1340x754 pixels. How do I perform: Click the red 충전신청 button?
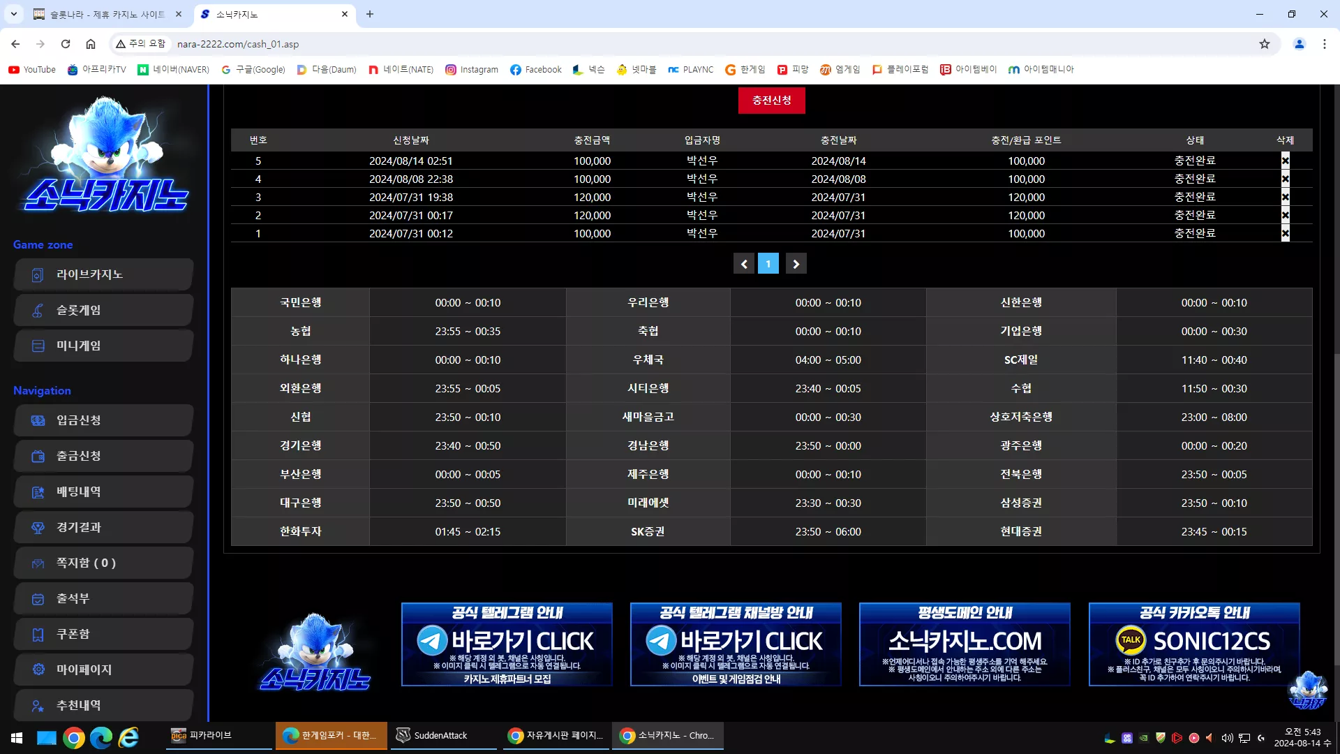point(771,101)
